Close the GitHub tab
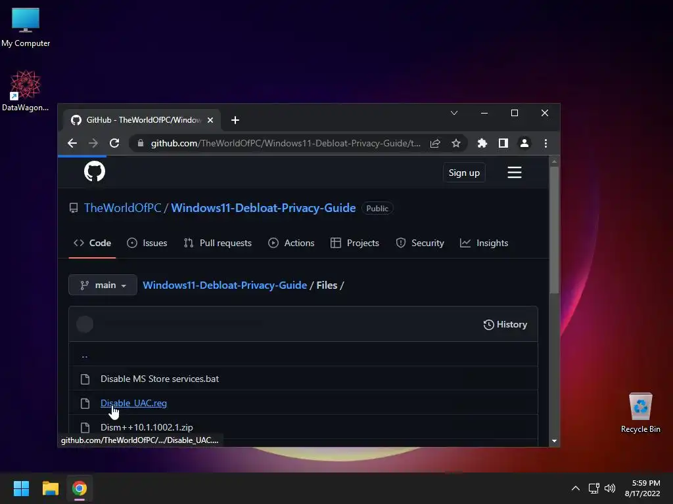Screen dimensions: 673x504 210,120
